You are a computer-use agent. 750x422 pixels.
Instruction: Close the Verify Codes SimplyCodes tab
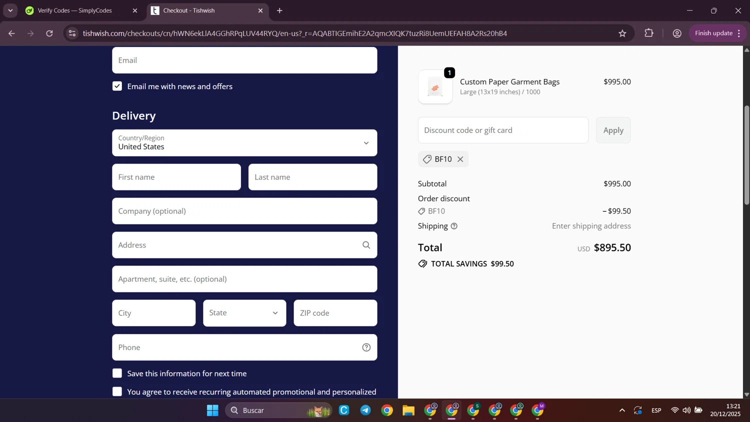135,10
